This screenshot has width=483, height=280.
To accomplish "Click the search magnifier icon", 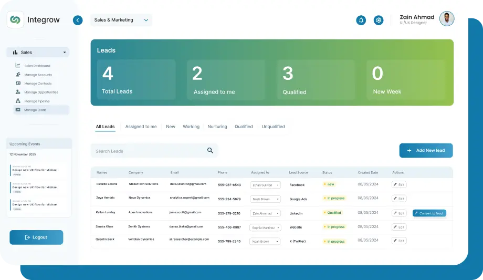I will 210,151.
